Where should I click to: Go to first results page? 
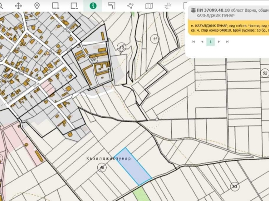(x=194, y=42)
